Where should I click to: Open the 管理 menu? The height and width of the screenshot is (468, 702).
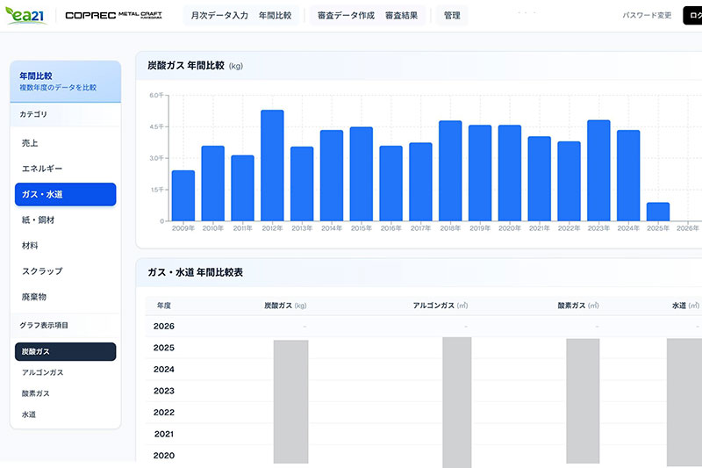(452, 16)
